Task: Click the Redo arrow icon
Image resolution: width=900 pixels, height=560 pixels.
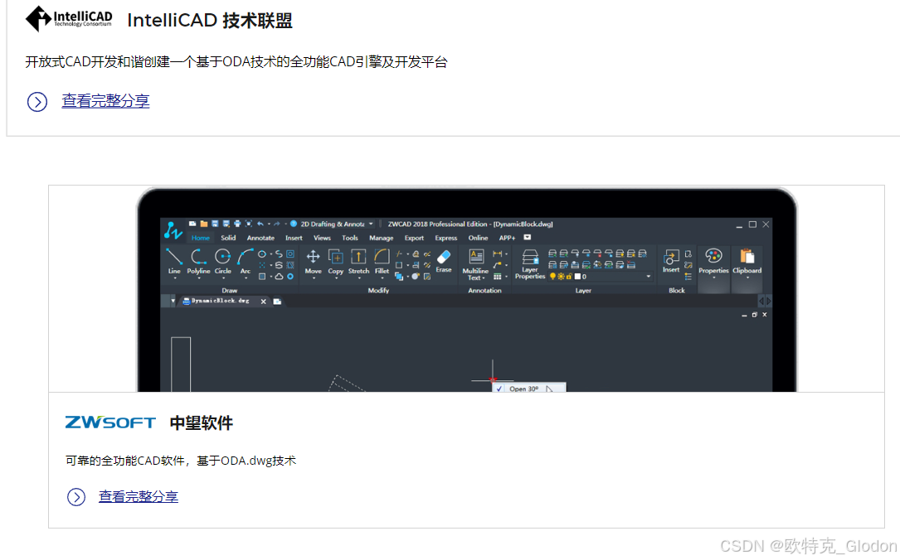Action: coord(277,224)
